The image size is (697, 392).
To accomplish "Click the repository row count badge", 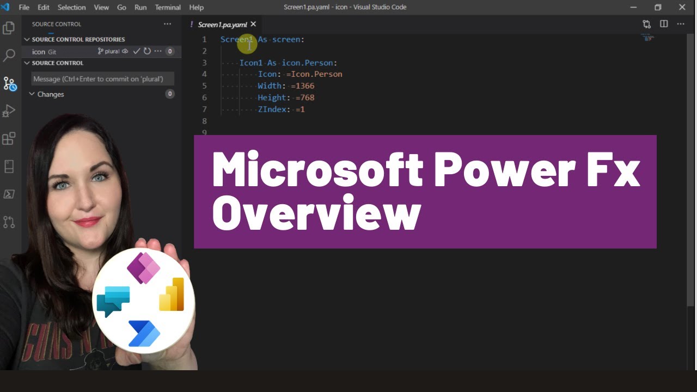I will (x=170, y=51).
